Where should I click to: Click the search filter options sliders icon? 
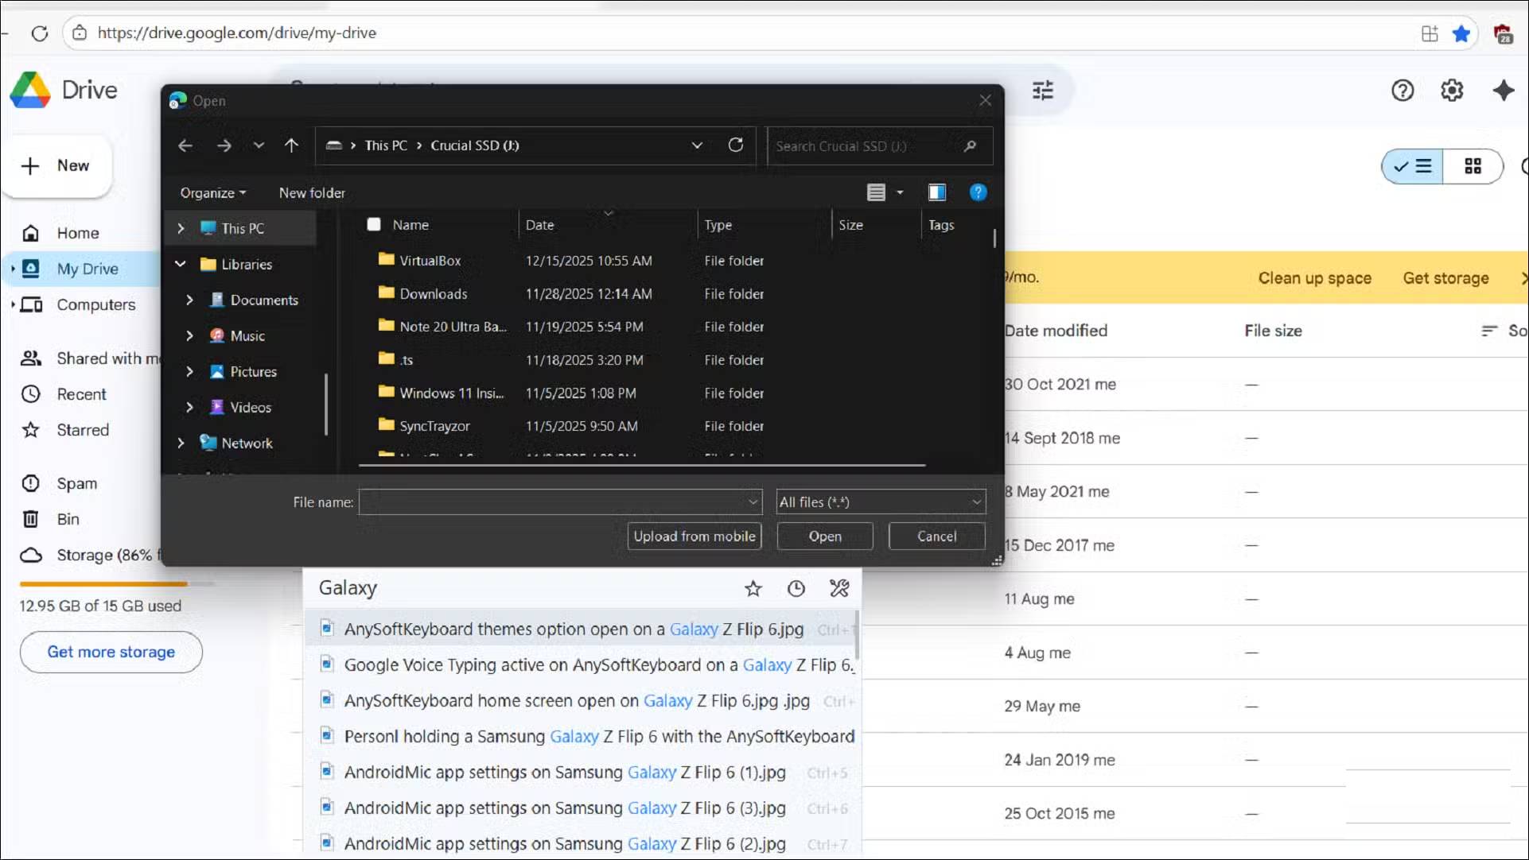[1042, 91]
